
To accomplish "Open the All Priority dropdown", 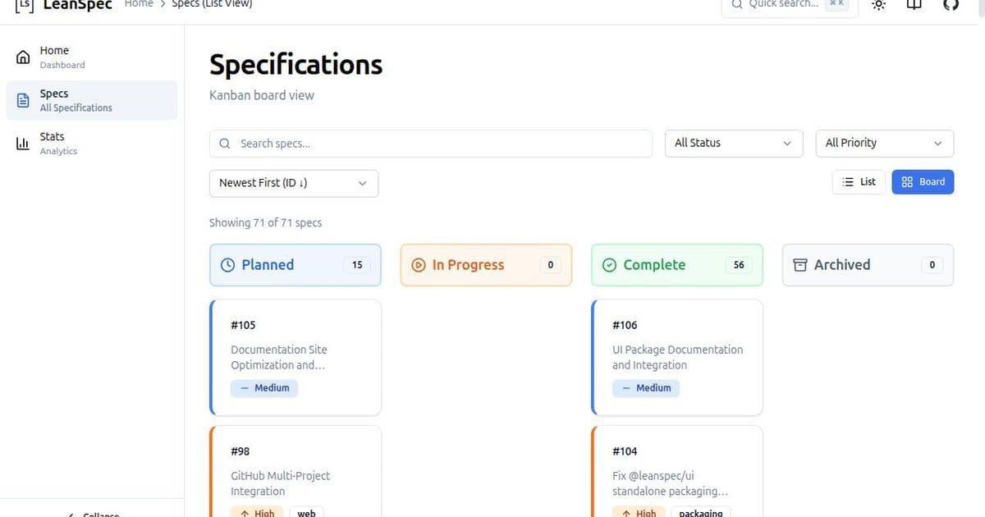I will pos(884,143).
